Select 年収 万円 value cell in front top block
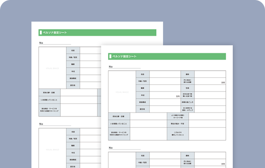 (x=165, y=95)
